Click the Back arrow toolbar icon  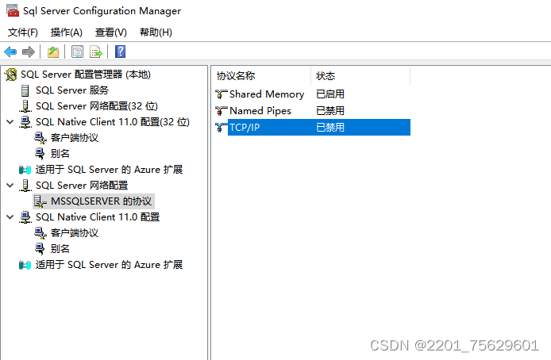(x=10, y=52)
